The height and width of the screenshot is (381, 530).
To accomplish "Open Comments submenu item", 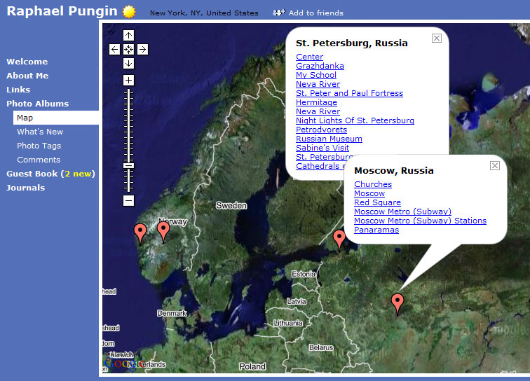I will pos(39,160).
